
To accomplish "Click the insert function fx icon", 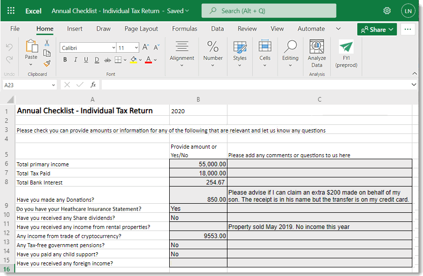I will click(93, 85).
